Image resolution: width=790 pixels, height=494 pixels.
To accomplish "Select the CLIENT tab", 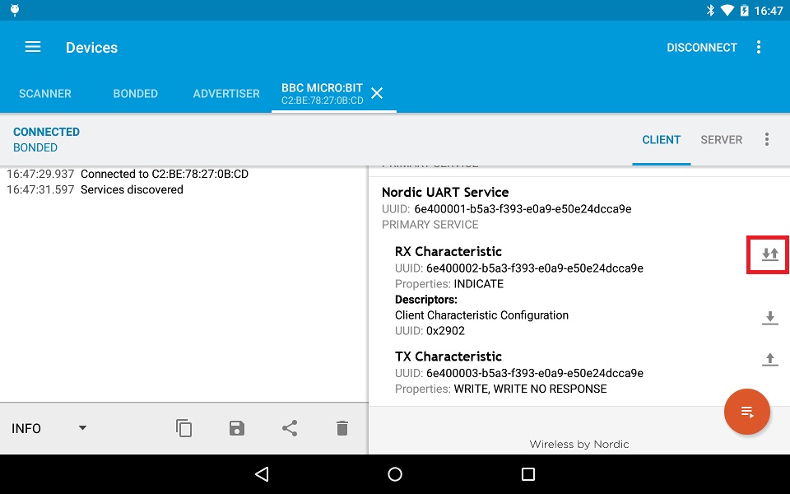I will click(x=661, y=140).
